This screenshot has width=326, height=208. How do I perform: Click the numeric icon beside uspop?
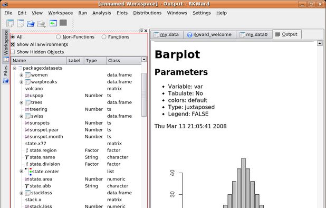[27, 96]
